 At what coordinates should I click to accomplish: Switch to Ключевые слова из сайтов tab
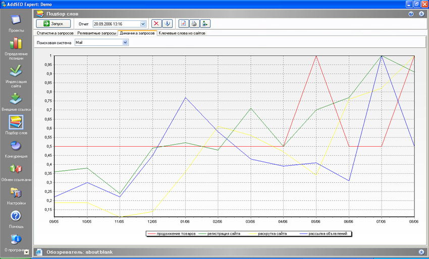(x=182, y=33)
